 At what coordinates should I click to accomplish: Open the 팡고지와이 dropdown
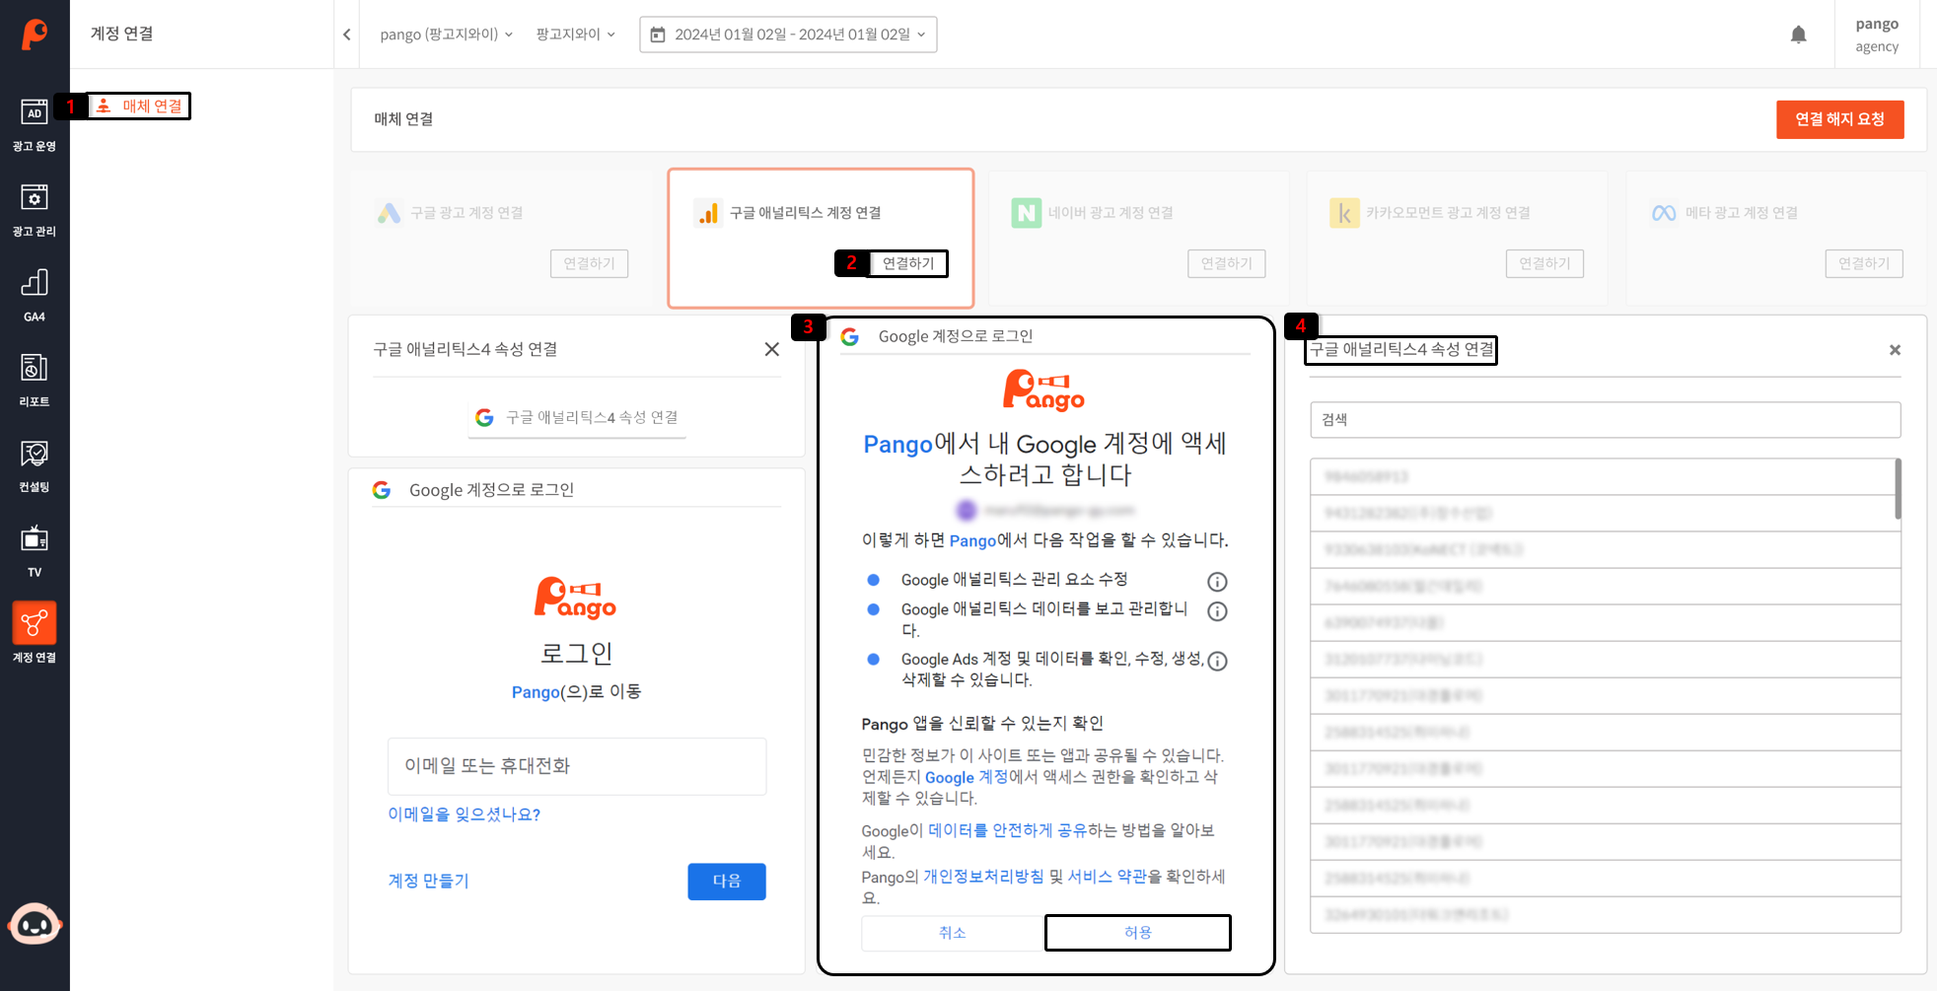point(576,35)
